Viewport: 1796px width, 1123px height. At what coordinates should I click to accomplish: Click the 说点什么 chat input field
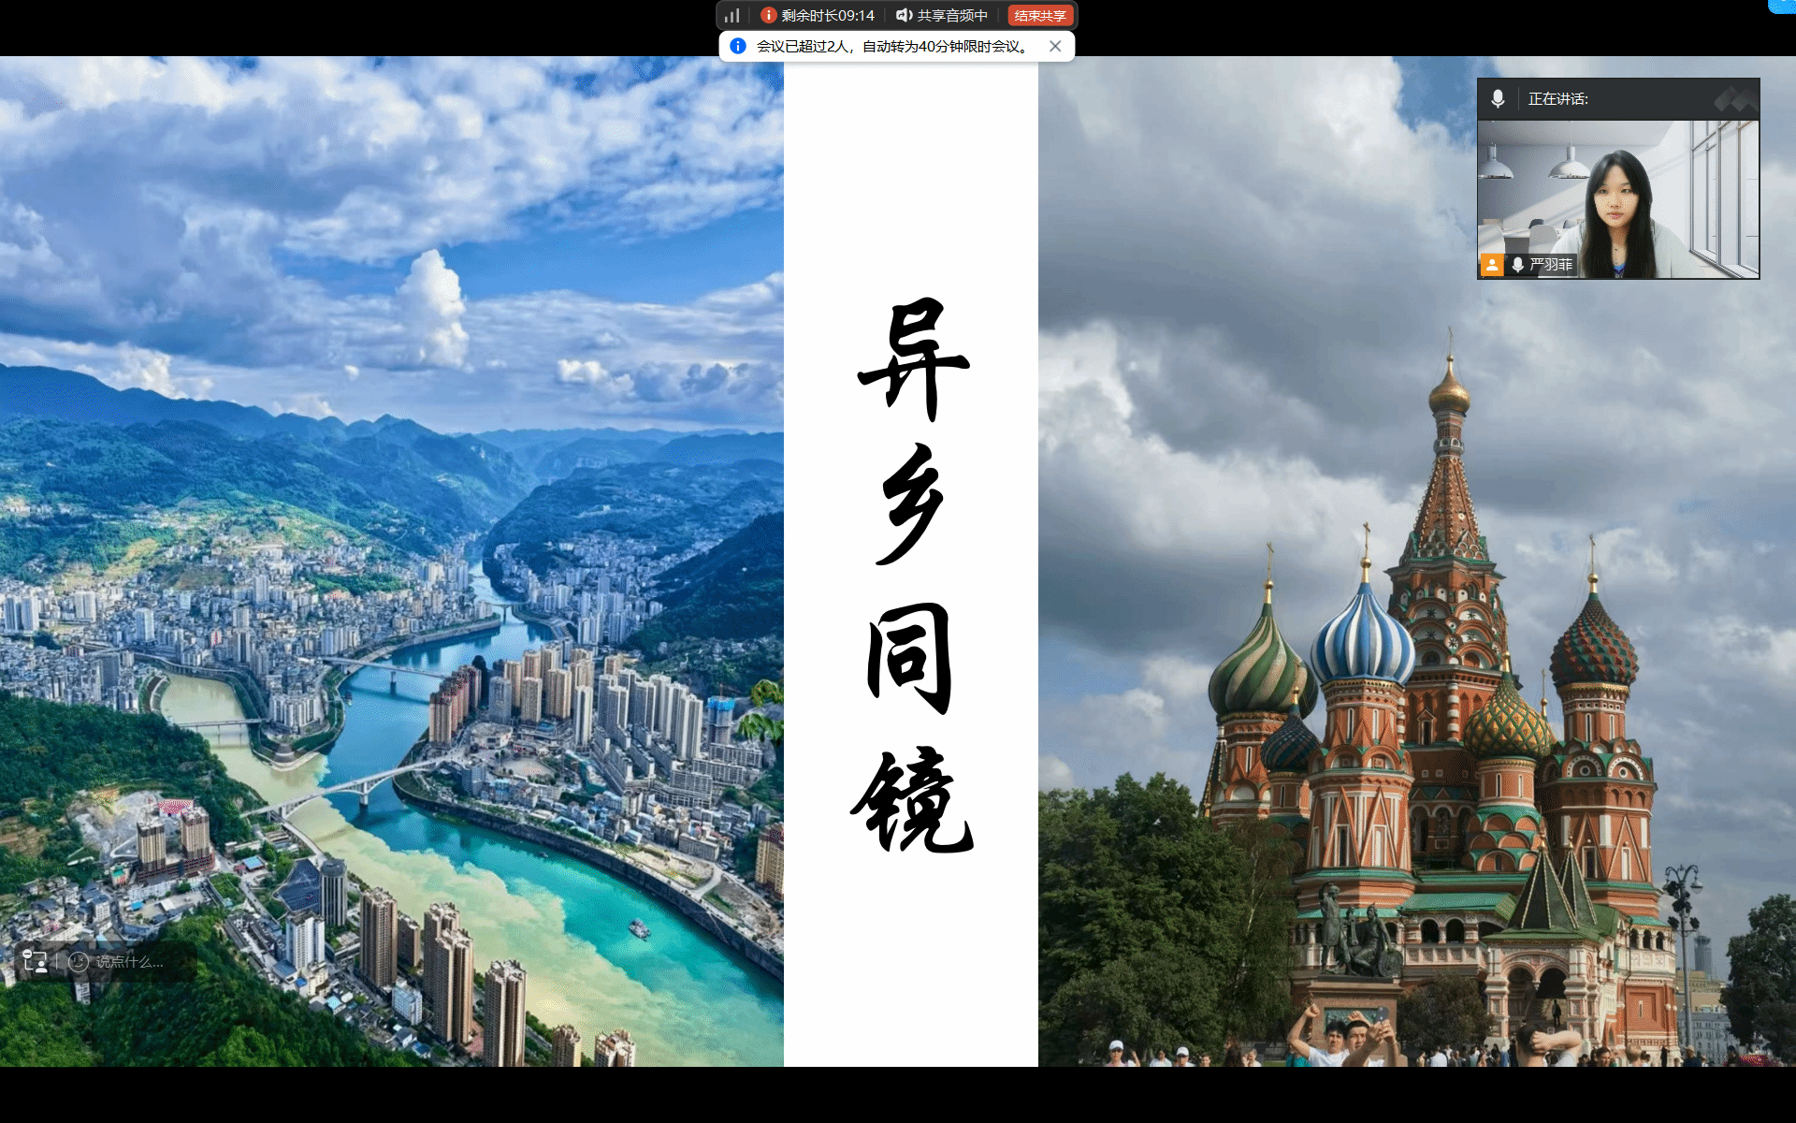tap(130, 961)
